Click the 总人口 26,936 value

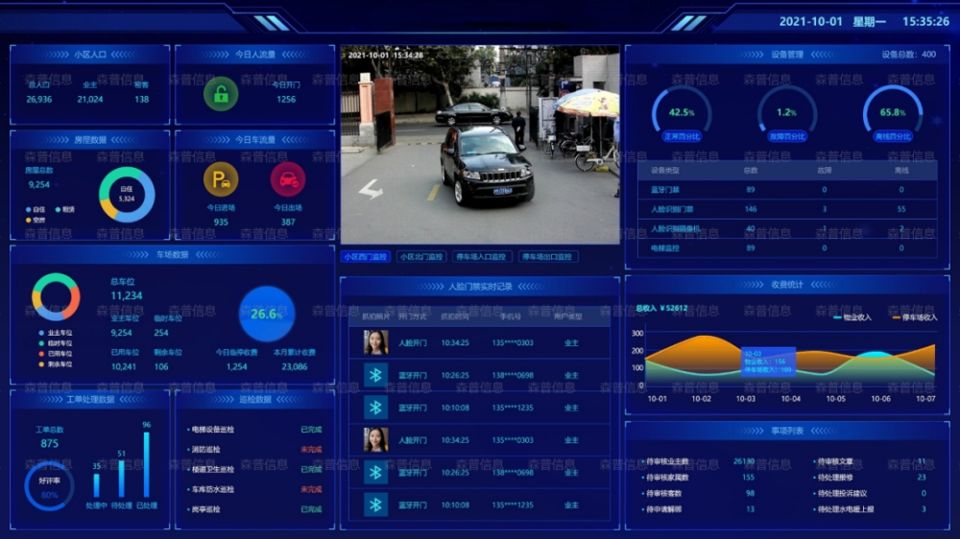click(x=38, y=99)
